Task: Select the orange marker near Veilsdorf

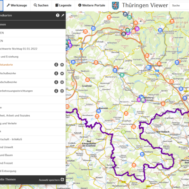Action: (163, 104)
